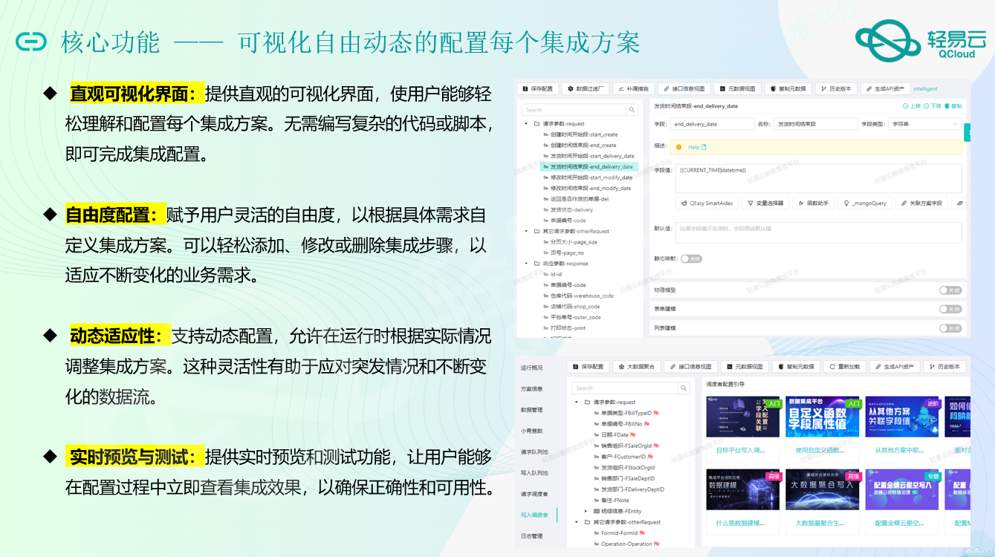
Task: Open the 数据管理 sidebar tab
Action: [x=531, y=409]
